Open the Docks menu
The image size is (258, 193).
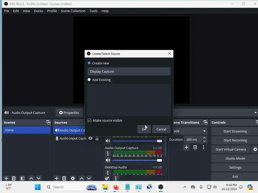click(39, 11)
